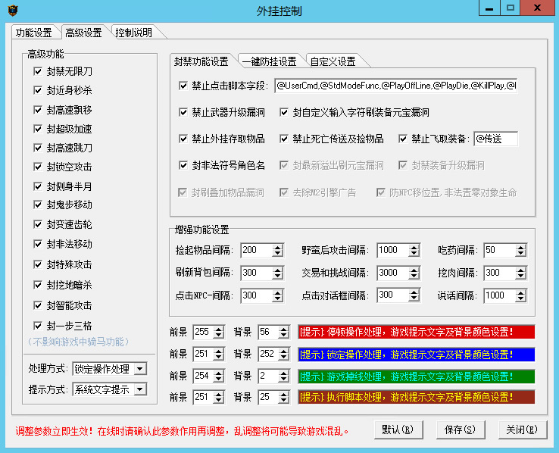Increase 吃药间隔 spinner value
Viewport: 559px width, 453px height.
point(520,247)
